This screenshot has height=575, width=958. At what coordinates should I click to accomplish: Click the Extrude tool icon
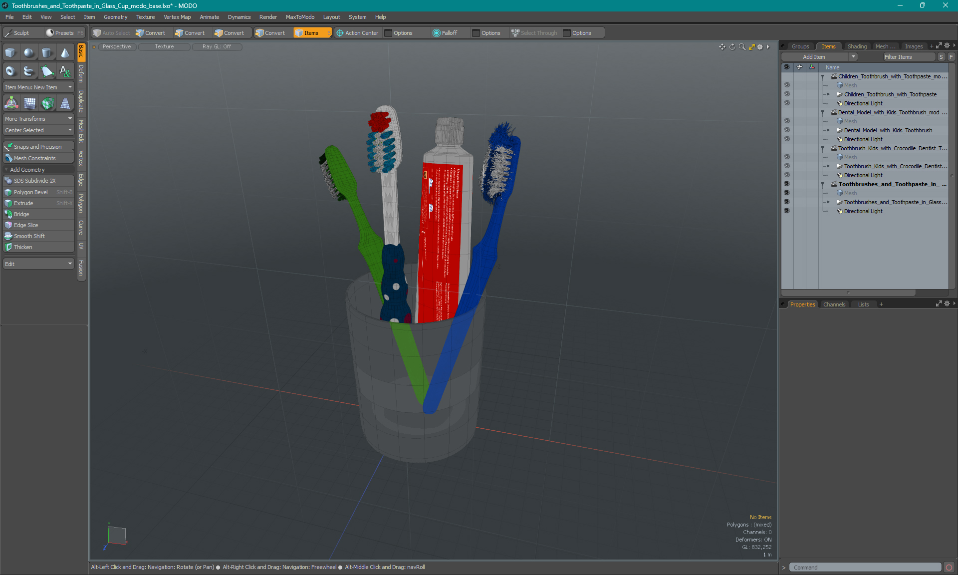point(8,203)
